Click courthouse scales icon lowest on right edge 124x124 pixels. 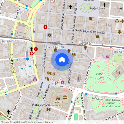tap(120, 32)
